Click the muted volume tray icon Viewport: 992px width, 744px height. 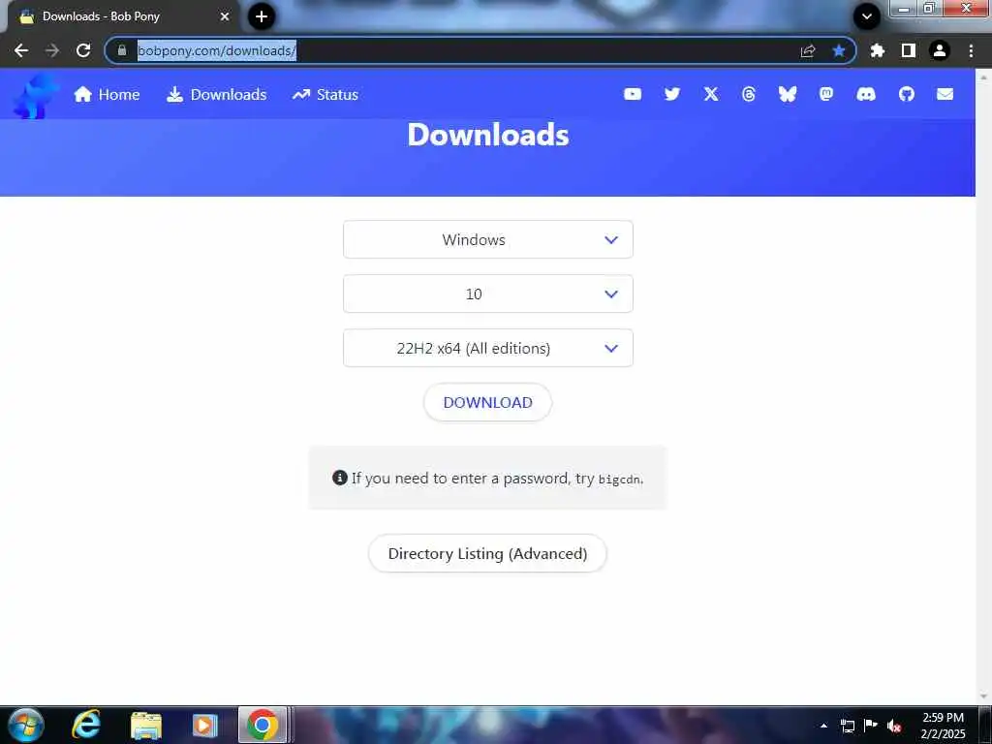pyautogui.click(x=893, y=726)
